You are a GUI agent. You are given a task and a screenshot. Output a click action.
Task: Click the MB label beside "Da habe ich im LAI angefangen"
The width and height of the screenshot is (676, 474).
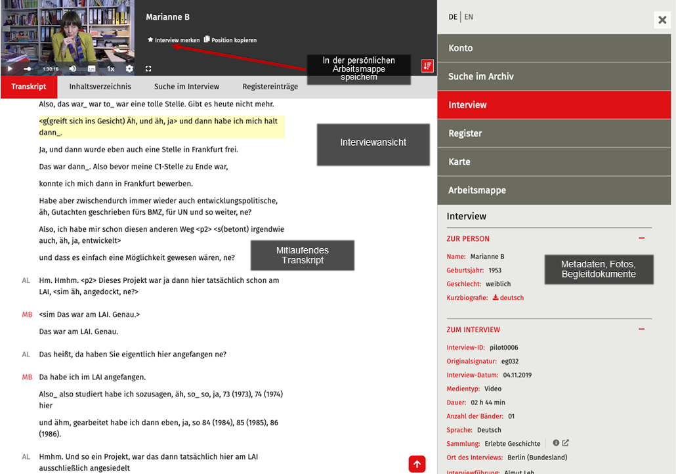tap(27, 377)
